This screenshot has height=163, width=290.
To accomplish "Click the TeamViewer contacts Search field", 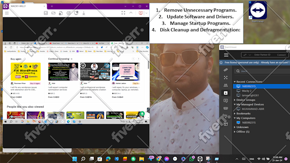I will (262, 71).
